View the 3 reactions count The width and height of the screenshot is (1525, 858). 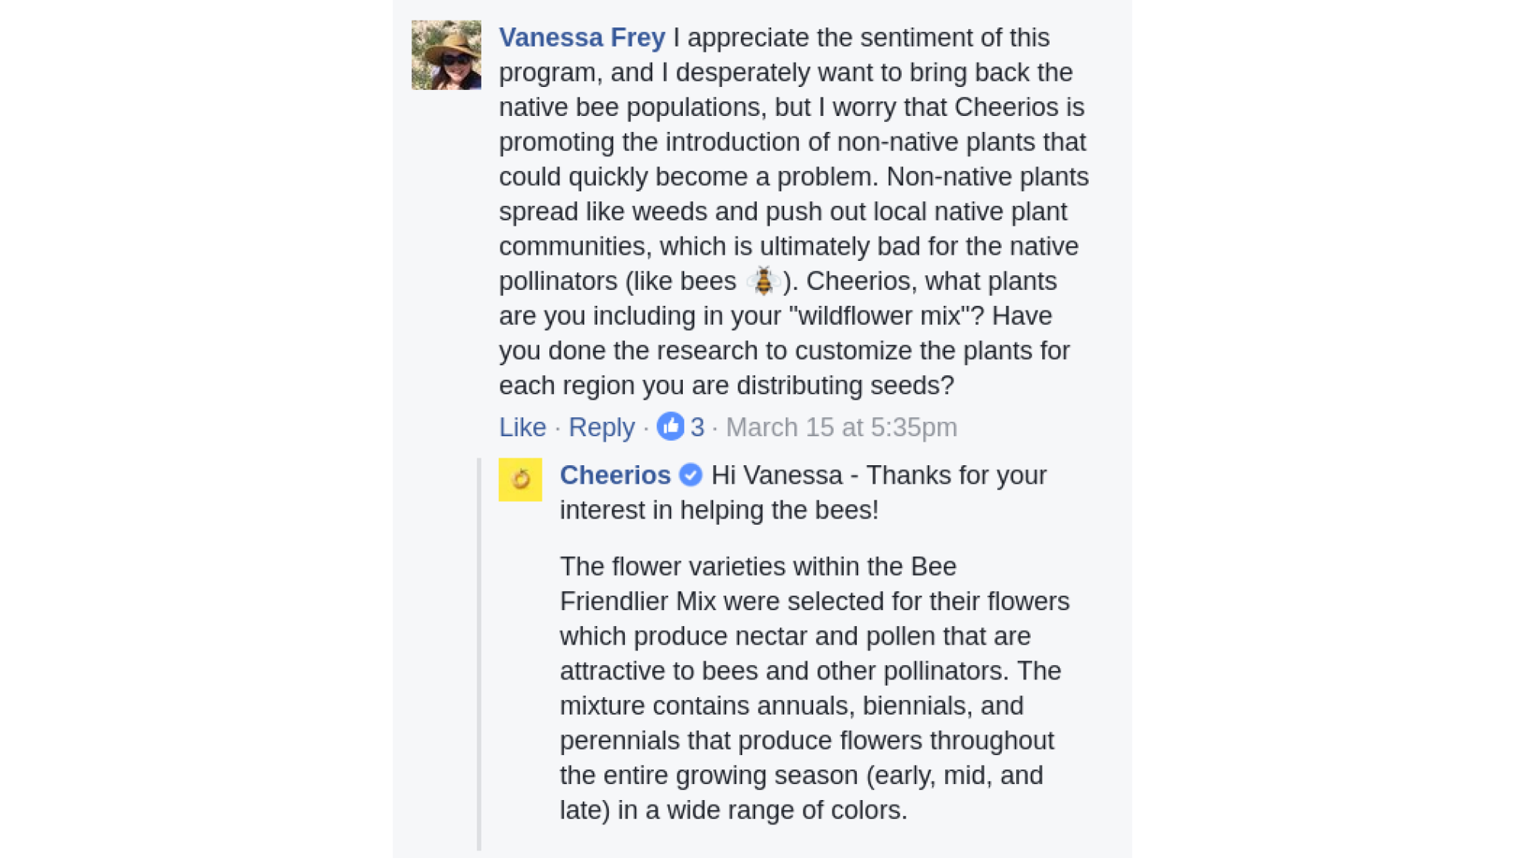[697, 427]
